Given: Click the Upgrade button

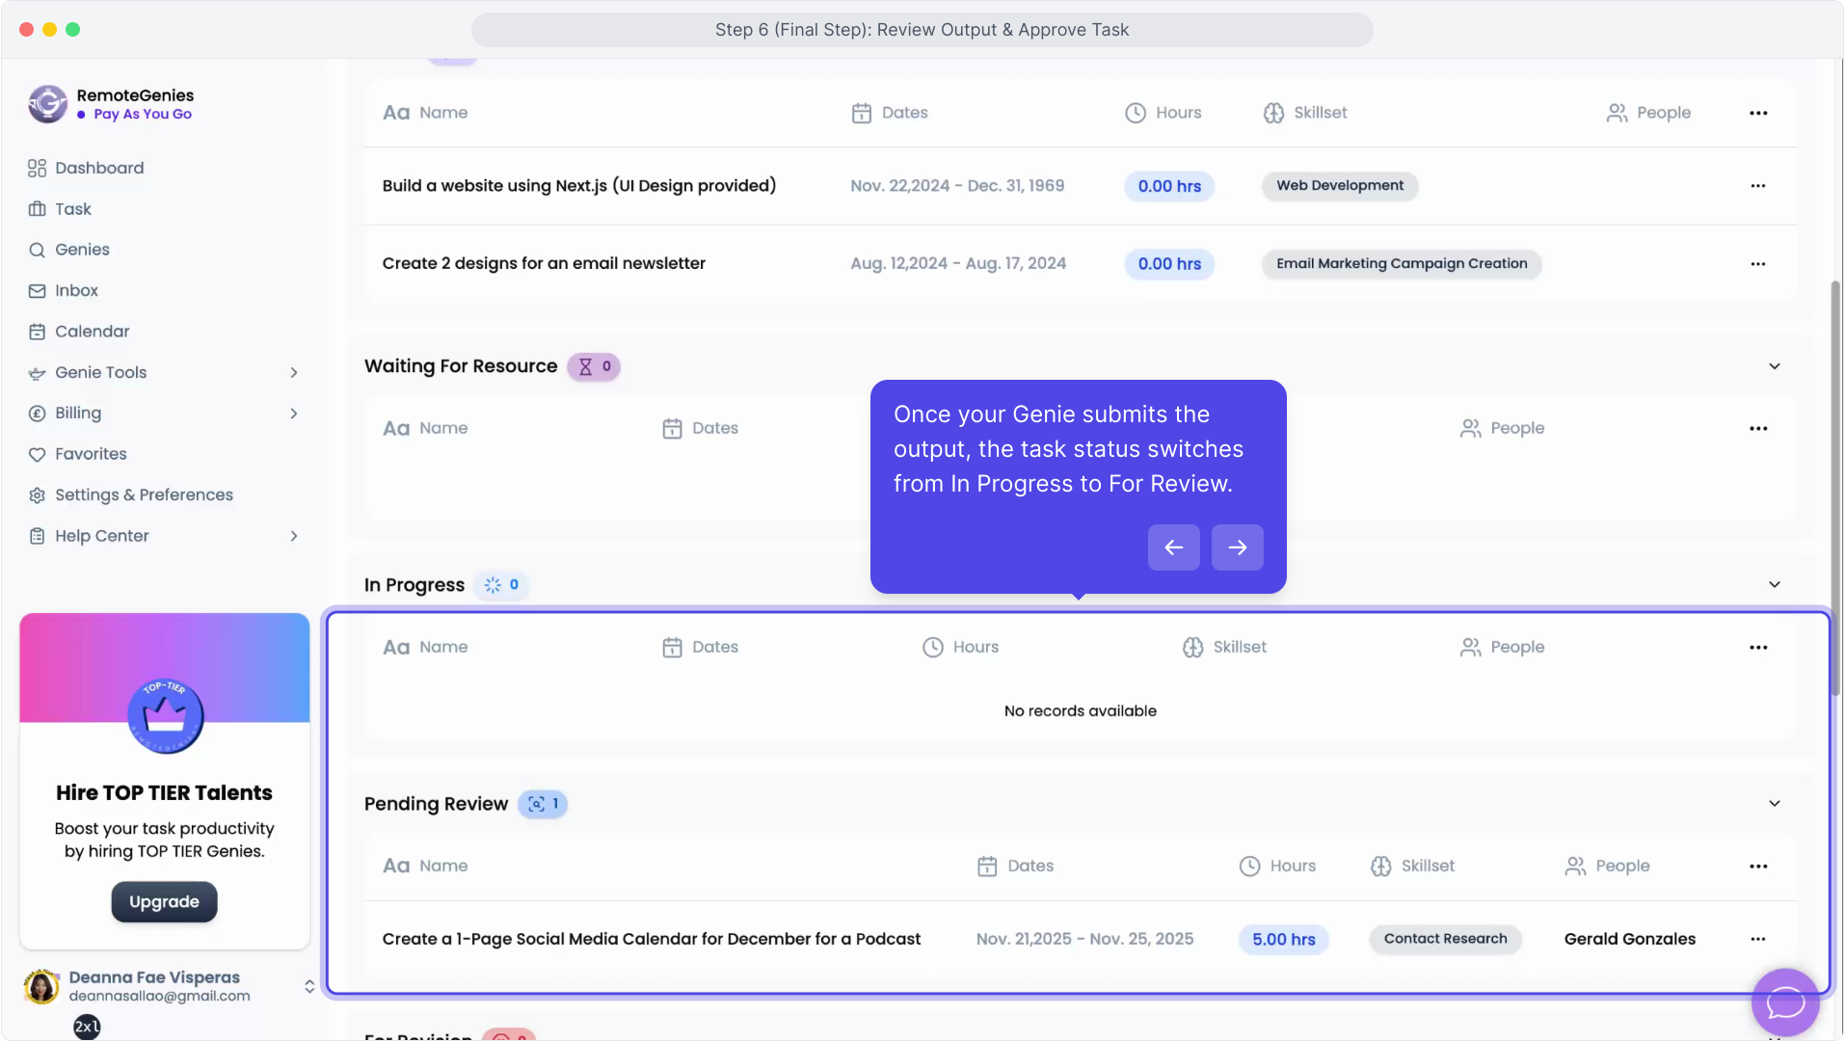Looking at the screenshot, I should [x=164, y=902].
